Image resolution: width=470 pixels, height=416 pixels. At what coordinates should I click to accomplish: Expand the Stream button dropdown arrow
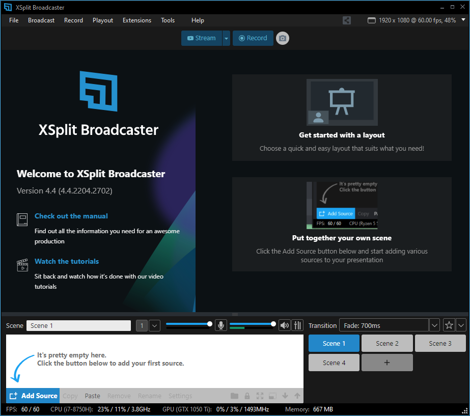[x=226, y=38]
